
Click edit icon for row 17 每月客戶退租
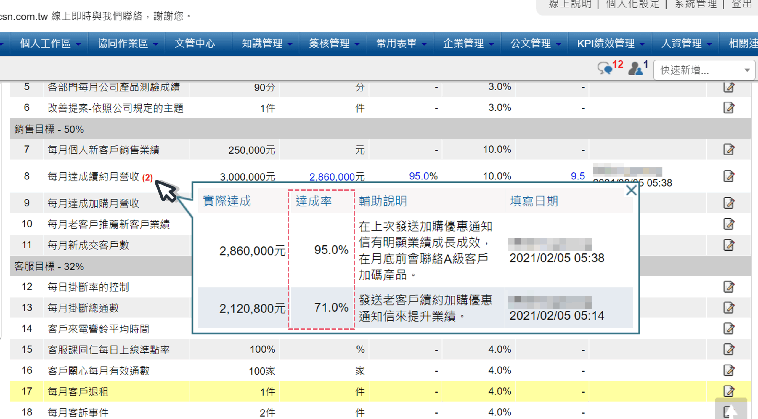pyautogui.click(x=729, y=391)
